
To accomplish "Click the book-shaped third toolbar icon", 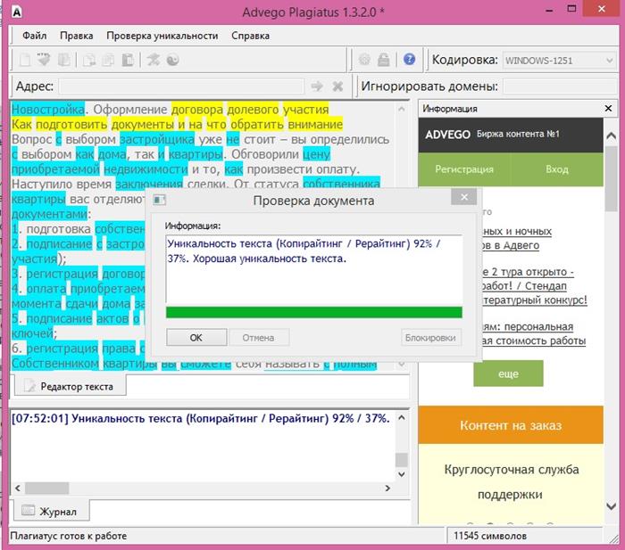I will pyautogui.click(x=63, y=60).
